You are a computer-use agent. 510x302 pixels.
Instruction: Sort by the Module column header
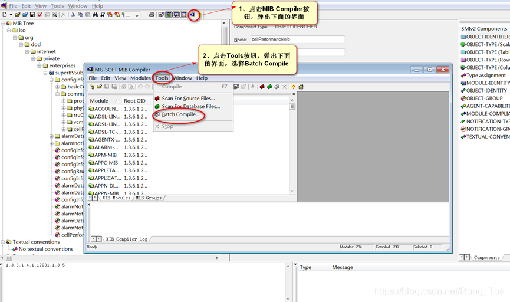point(103,101)
